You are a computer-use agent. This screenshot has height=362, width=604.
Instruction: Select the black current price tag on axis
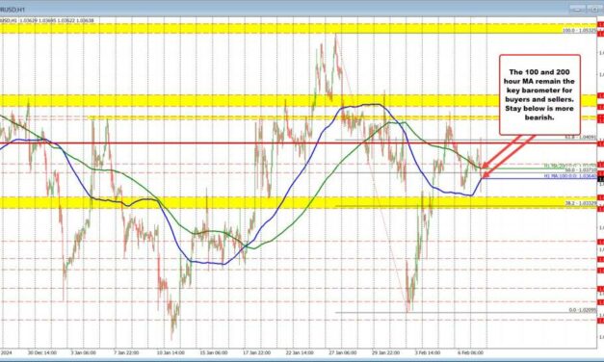click(600, 178)
